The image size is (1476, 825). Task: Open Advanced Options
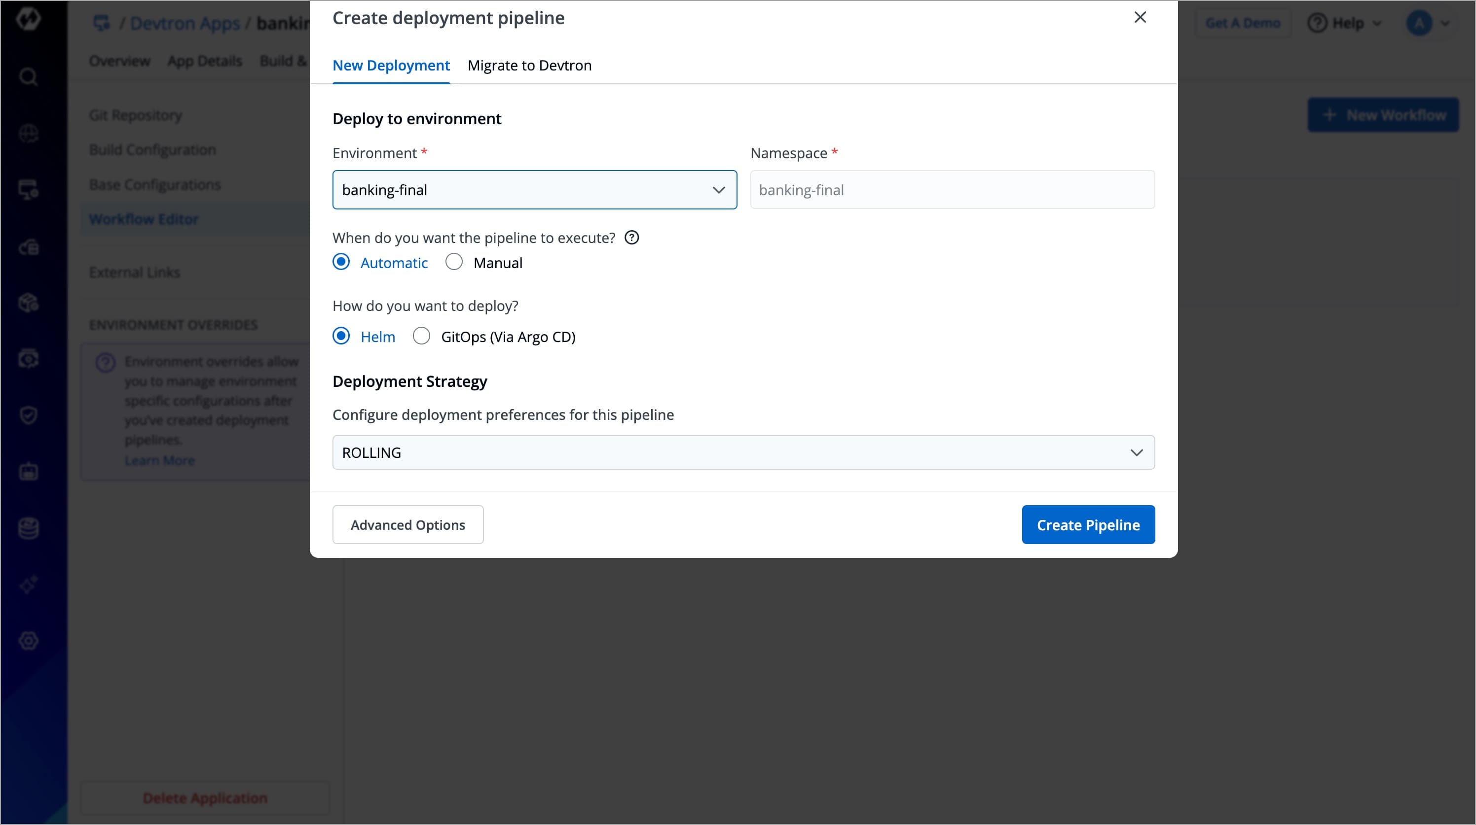coord(407,524)
